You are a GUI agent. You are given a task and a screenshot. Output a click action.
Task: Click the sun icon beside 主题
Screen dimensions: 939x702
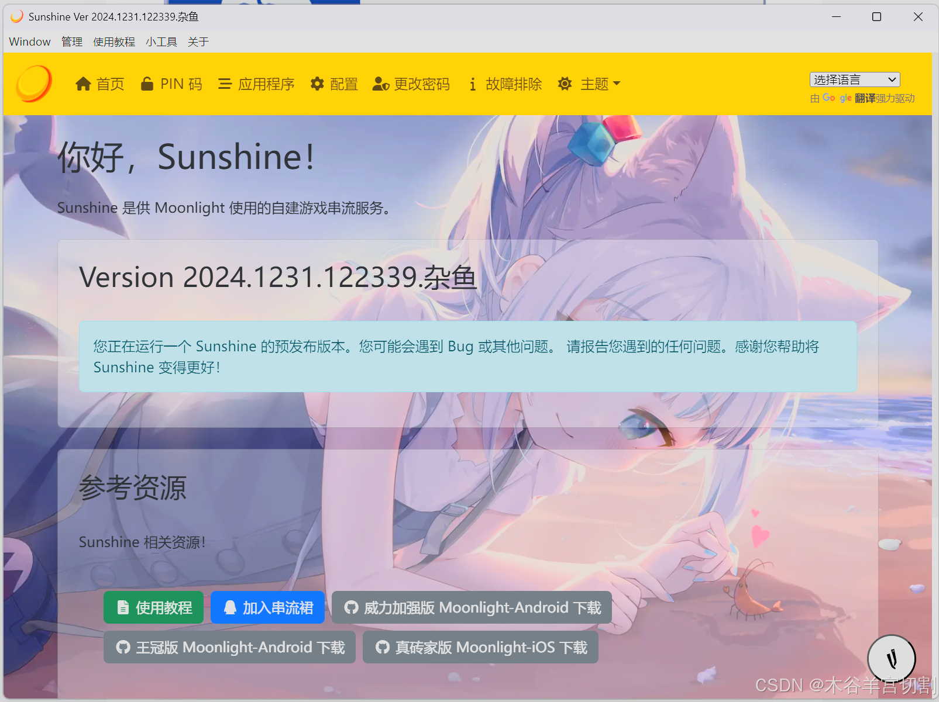point(565,84)
